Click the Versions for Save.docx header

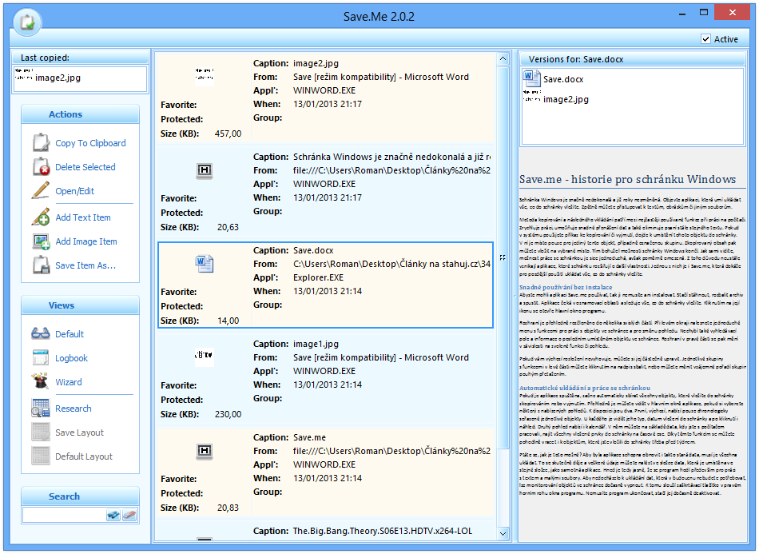pyautogui.click(x=632, y=58)
